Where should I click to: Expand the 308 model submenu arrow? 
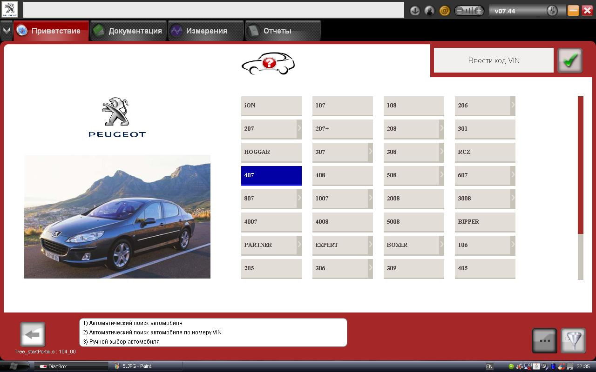pyautogui.click(x=441, y=152)
